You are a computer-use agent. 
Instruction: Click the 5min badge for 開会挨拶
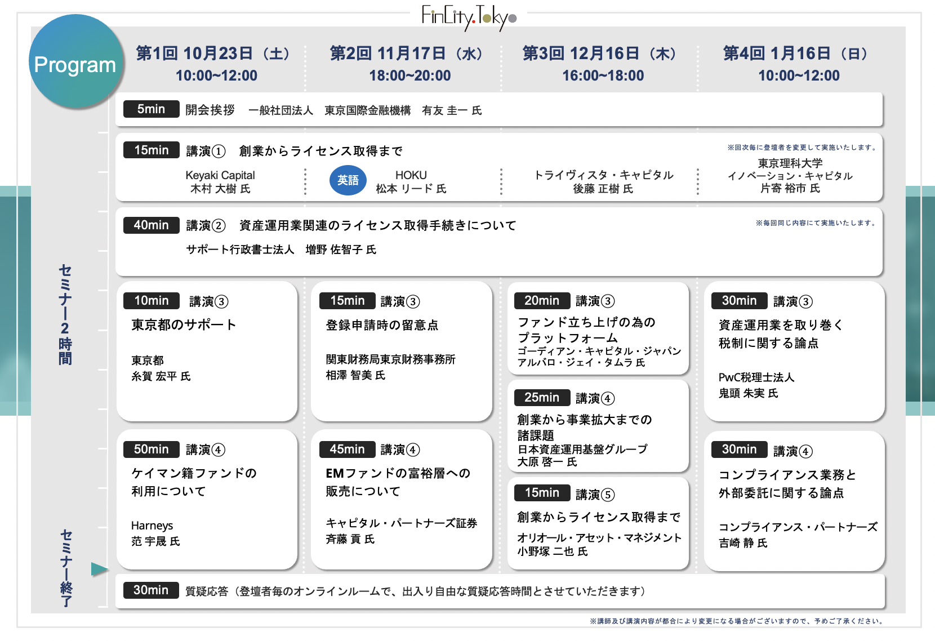coord(151,109)
